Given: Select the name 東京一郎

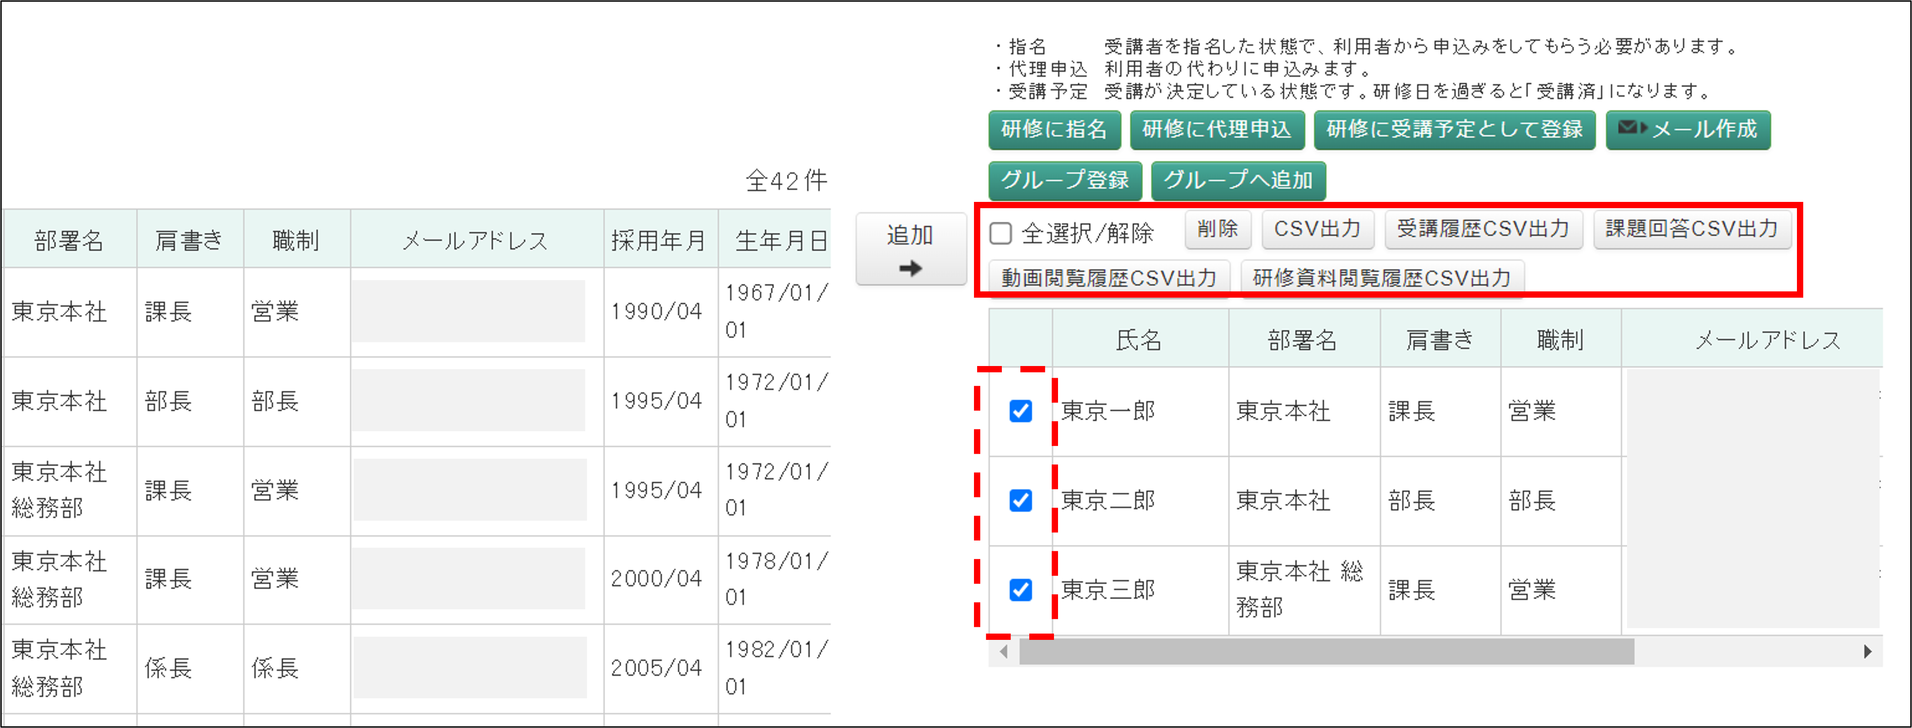Looking at the screenshot, I should coord(1107,411).
